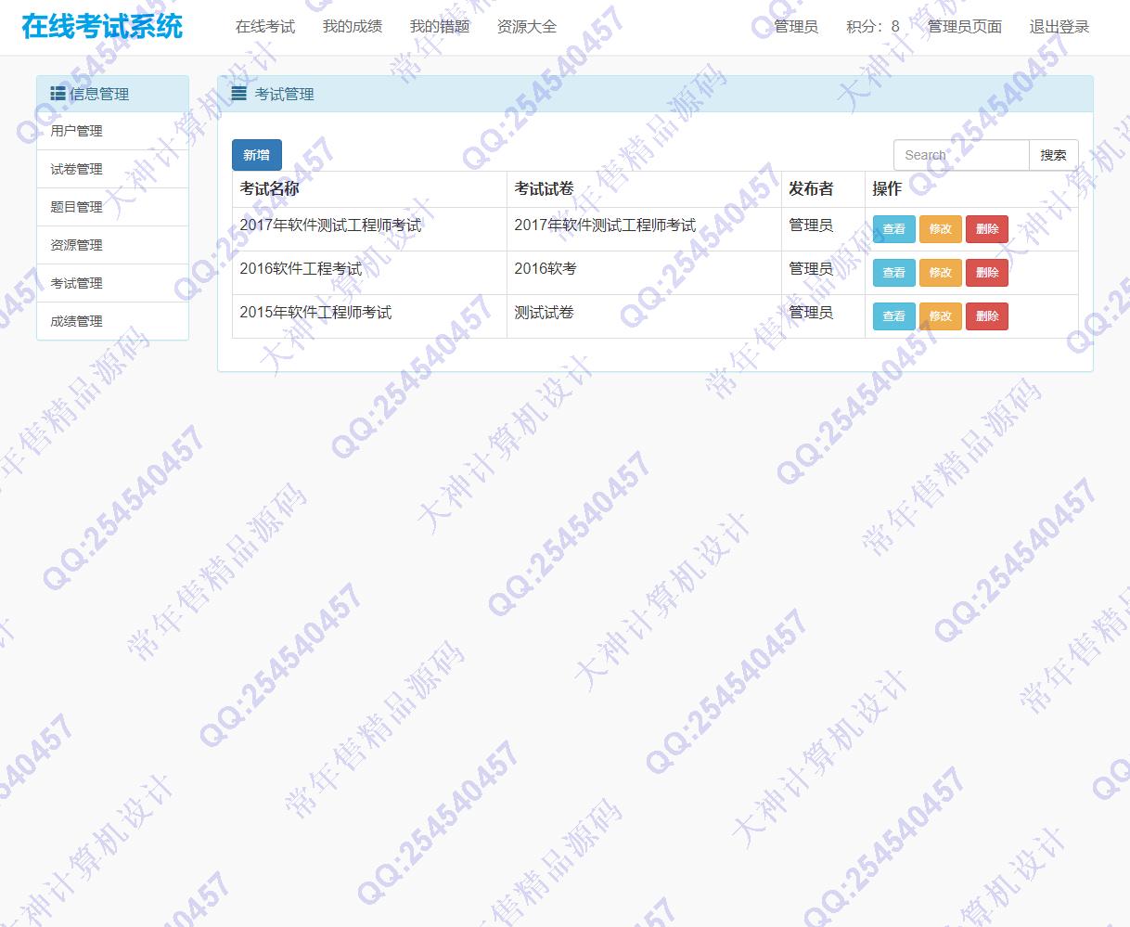
Task: Click 修改 for the 2016软件工程考试 row
Action: point(940,273)
